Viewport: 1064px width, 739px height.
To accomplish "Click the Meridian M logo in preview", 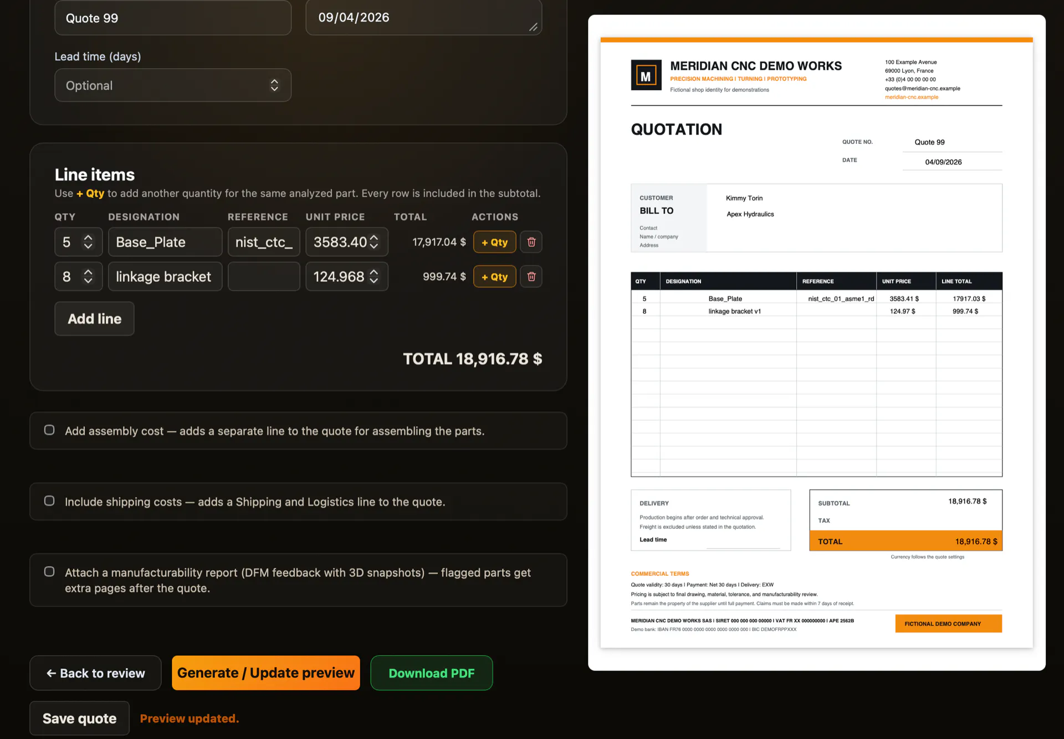I will tap(646, 75).
